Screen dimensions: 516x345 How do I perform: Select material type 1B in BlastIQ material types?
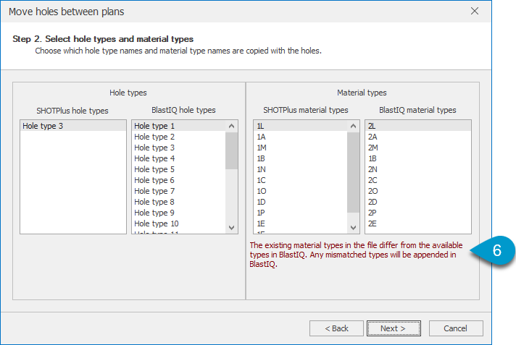pos(418,158)
